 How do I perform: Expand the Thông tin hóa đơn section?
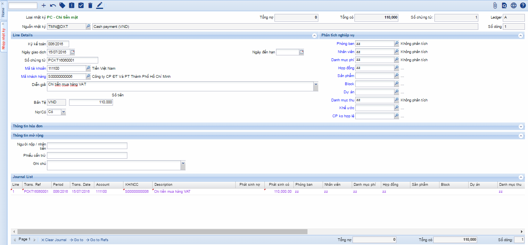(521, 127)
